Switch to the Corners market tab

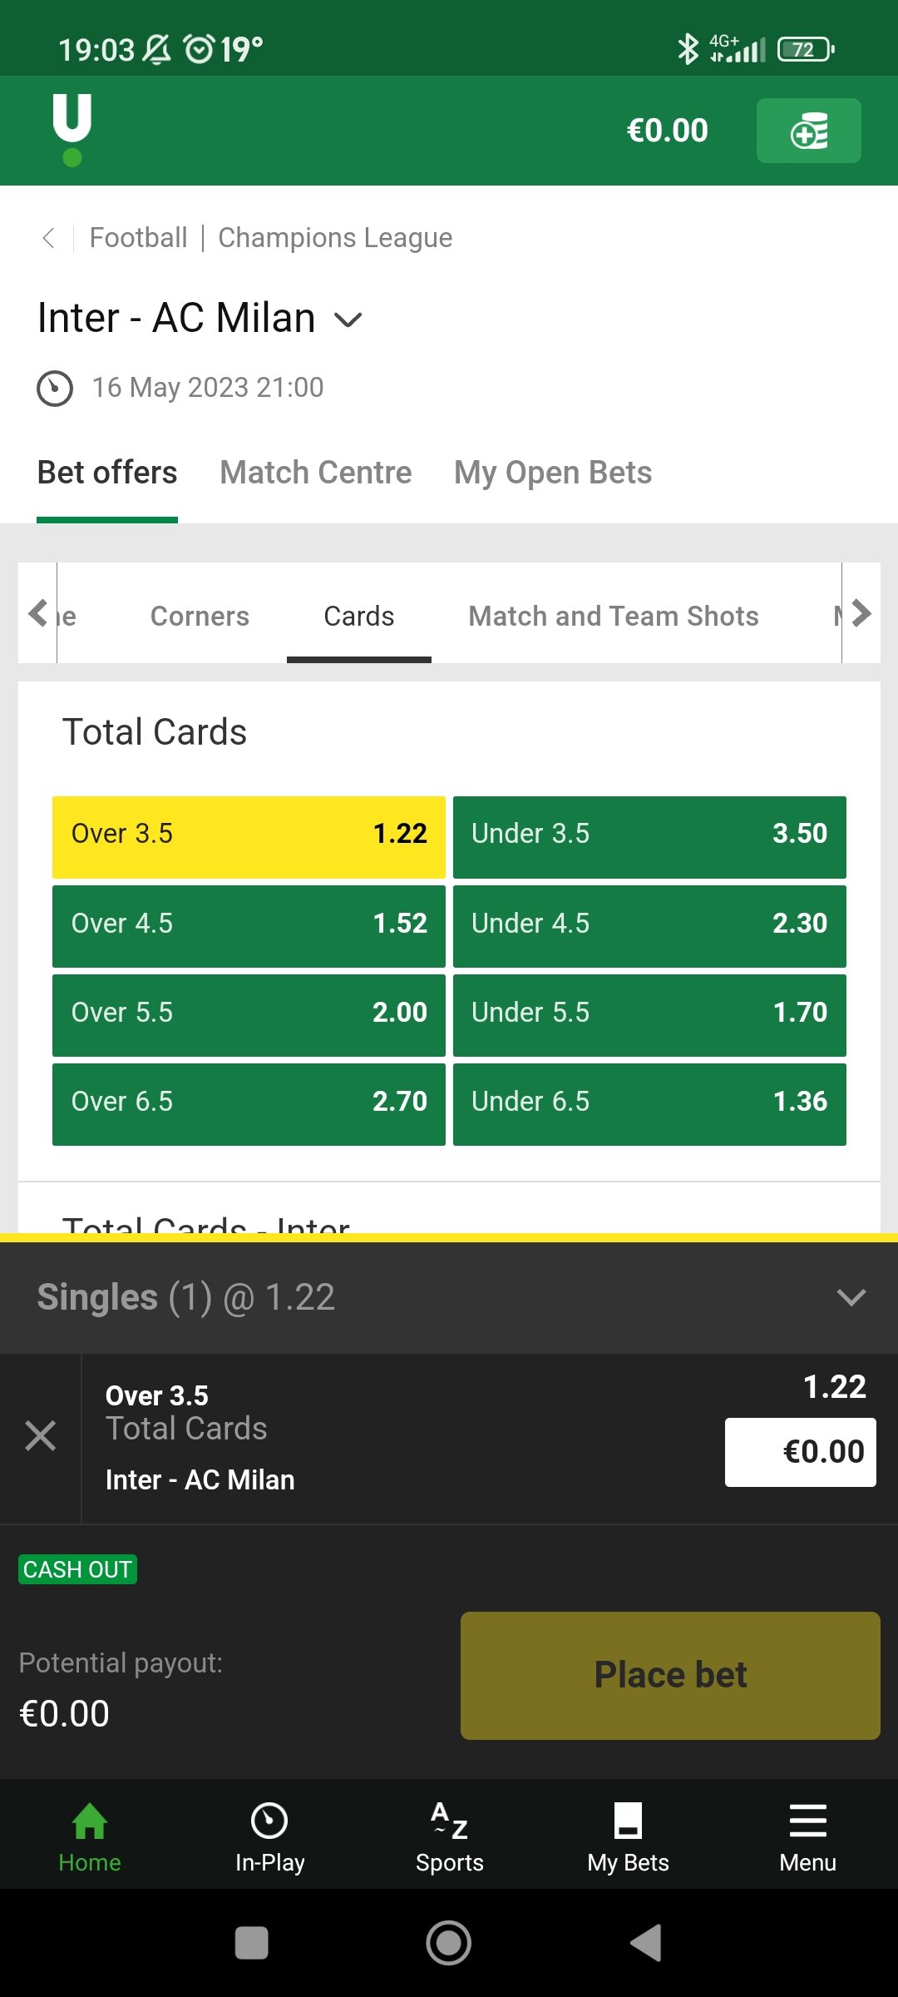tap(200, 616)
